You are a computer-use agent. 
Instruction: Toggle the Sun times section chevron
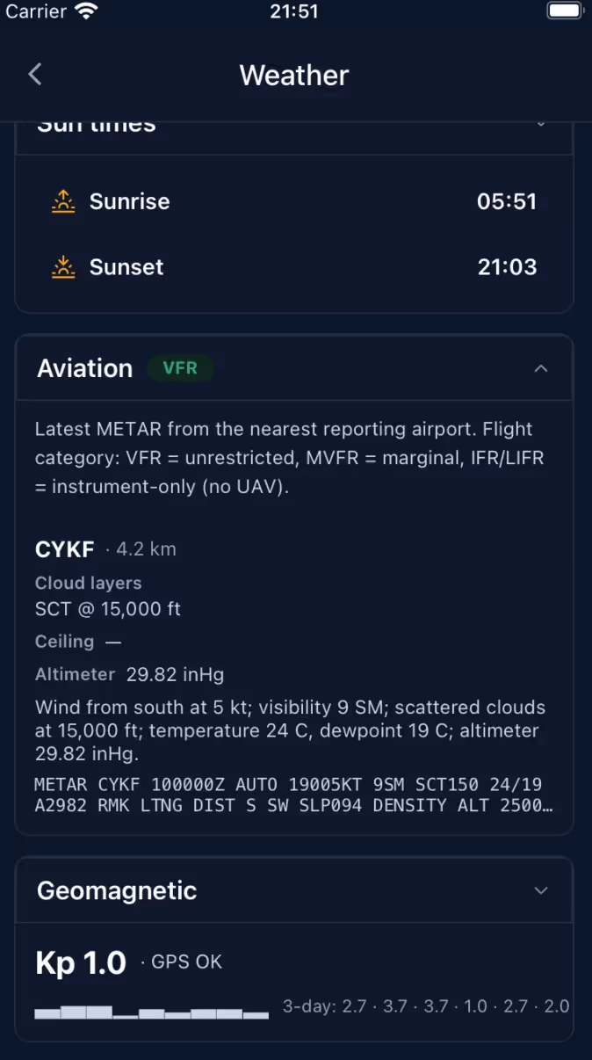pos(541,126)
